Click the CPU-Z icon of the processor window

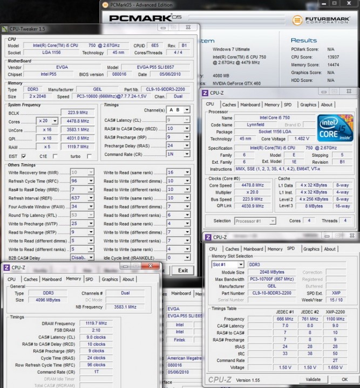coord(205,93)
